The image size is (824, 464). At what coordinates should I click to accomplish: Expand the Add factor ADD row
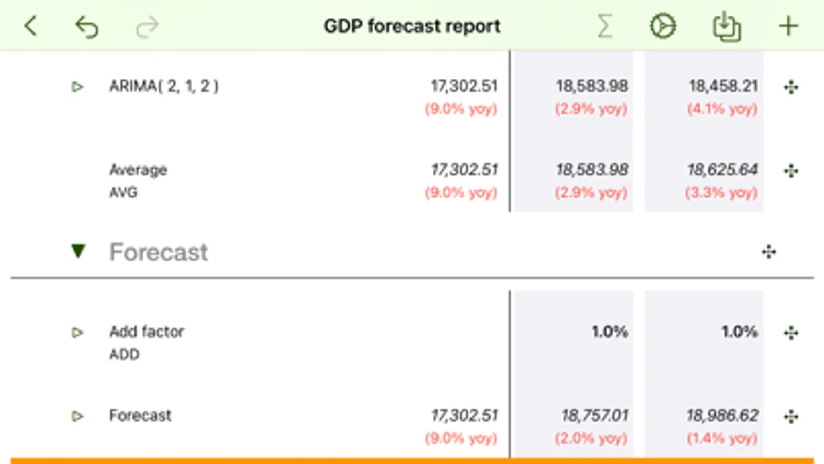tap(77, 333)
